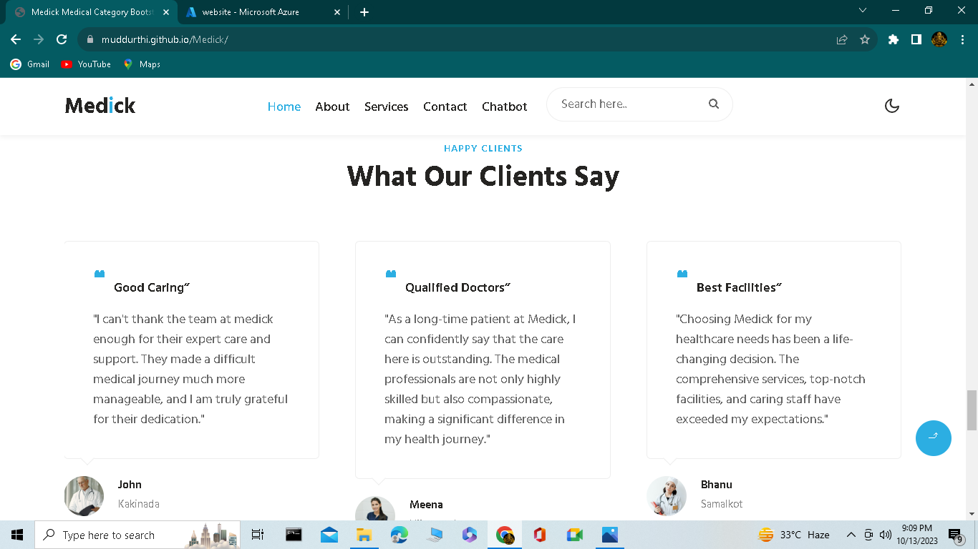Open the Chrome three-dot menu
Image resolution: width=978 pixels, height=549 pixels.
click(962, 39)
